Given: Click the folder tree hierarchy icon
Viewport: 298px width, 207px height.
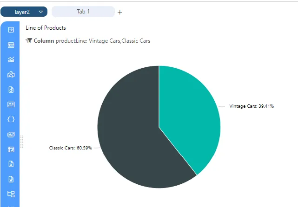Looking at the screenshot, I should [11, 194].
